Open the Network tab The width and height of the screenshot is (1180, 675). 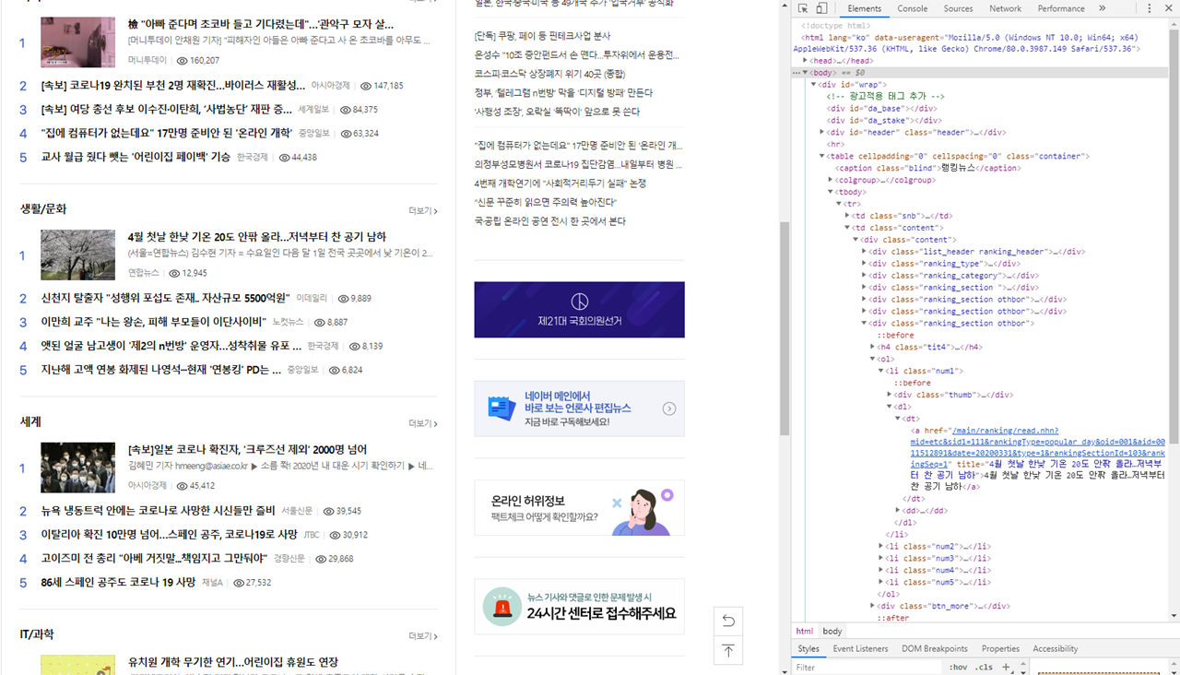[1005, 8]
